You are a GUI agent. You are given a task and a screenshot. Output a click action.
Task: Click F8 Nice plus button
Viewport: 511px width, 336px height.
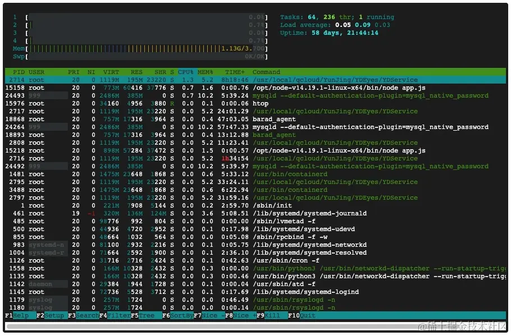[240, 315]
